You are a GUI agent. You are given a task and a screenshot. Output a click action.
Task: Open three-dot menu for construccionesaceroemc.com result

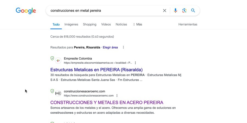pos(117,96)
